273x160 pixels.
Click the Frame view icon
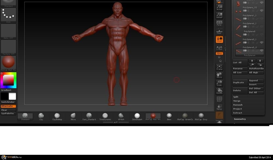point(219,67)
